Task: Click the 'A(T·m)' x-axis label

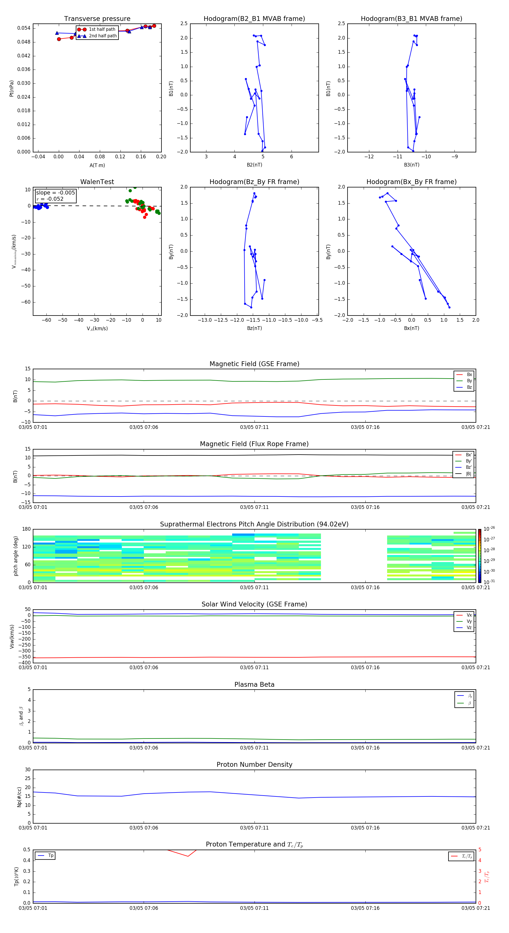Action: (97, 165)
